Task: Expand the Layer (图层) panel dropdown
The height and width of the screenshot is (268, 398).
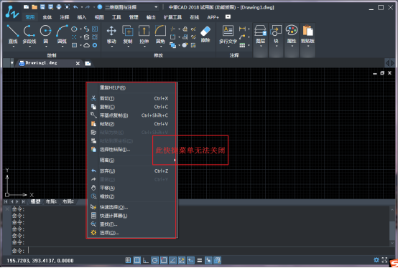Action: coord(261,46)
